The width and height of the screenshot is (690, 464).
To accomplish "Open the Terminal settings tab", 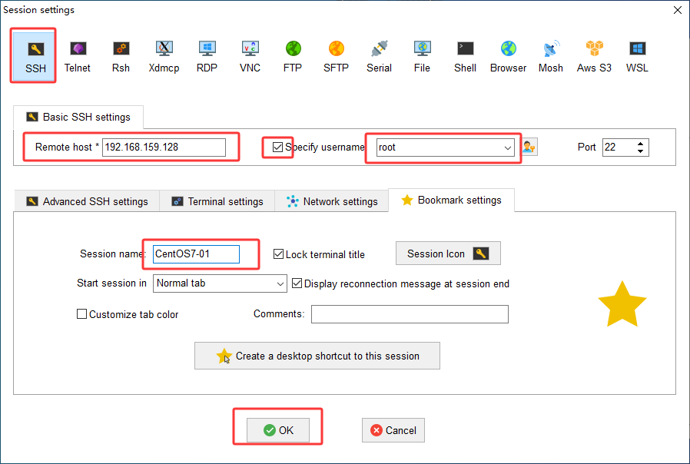I will (x=217, y=201).
